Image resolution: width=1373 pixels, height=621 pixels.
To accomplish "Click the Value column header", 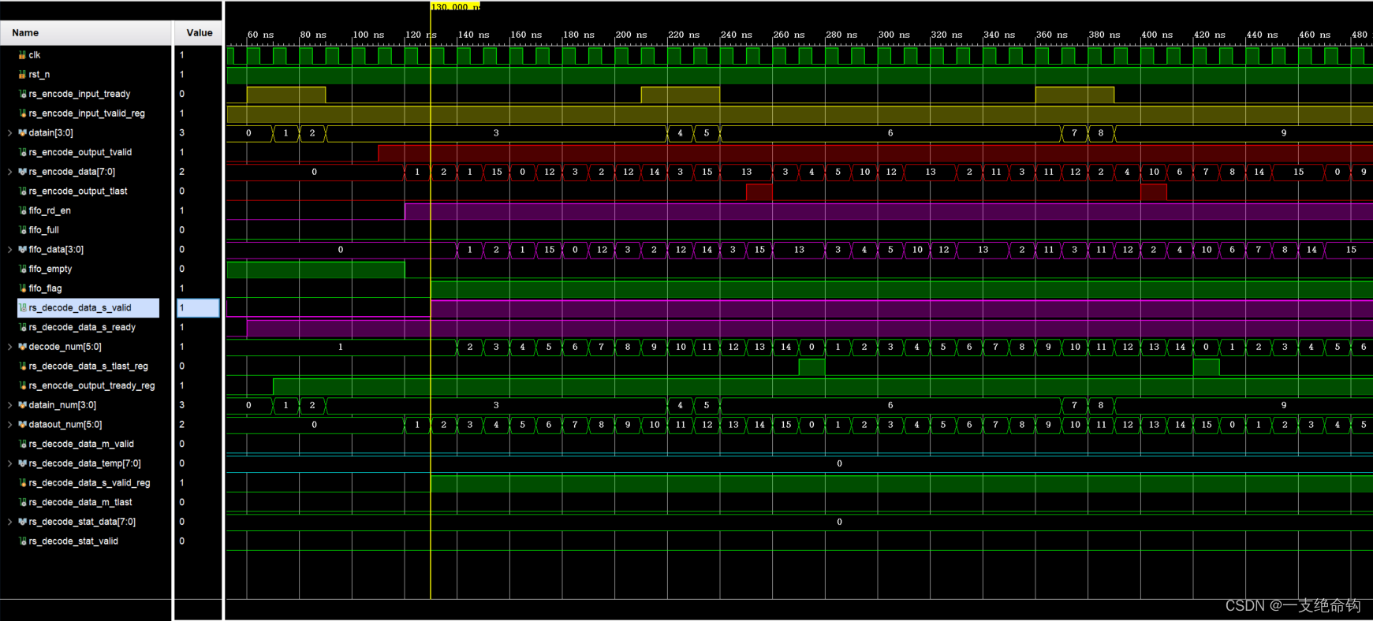I will pyautogui.click(x=199, y=33).
